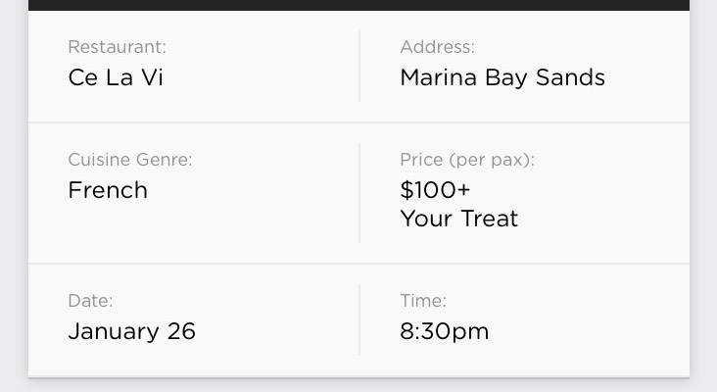Click the Restaurant field label
The width and height of the screenshot is (717, 392).
coord(117,47)
